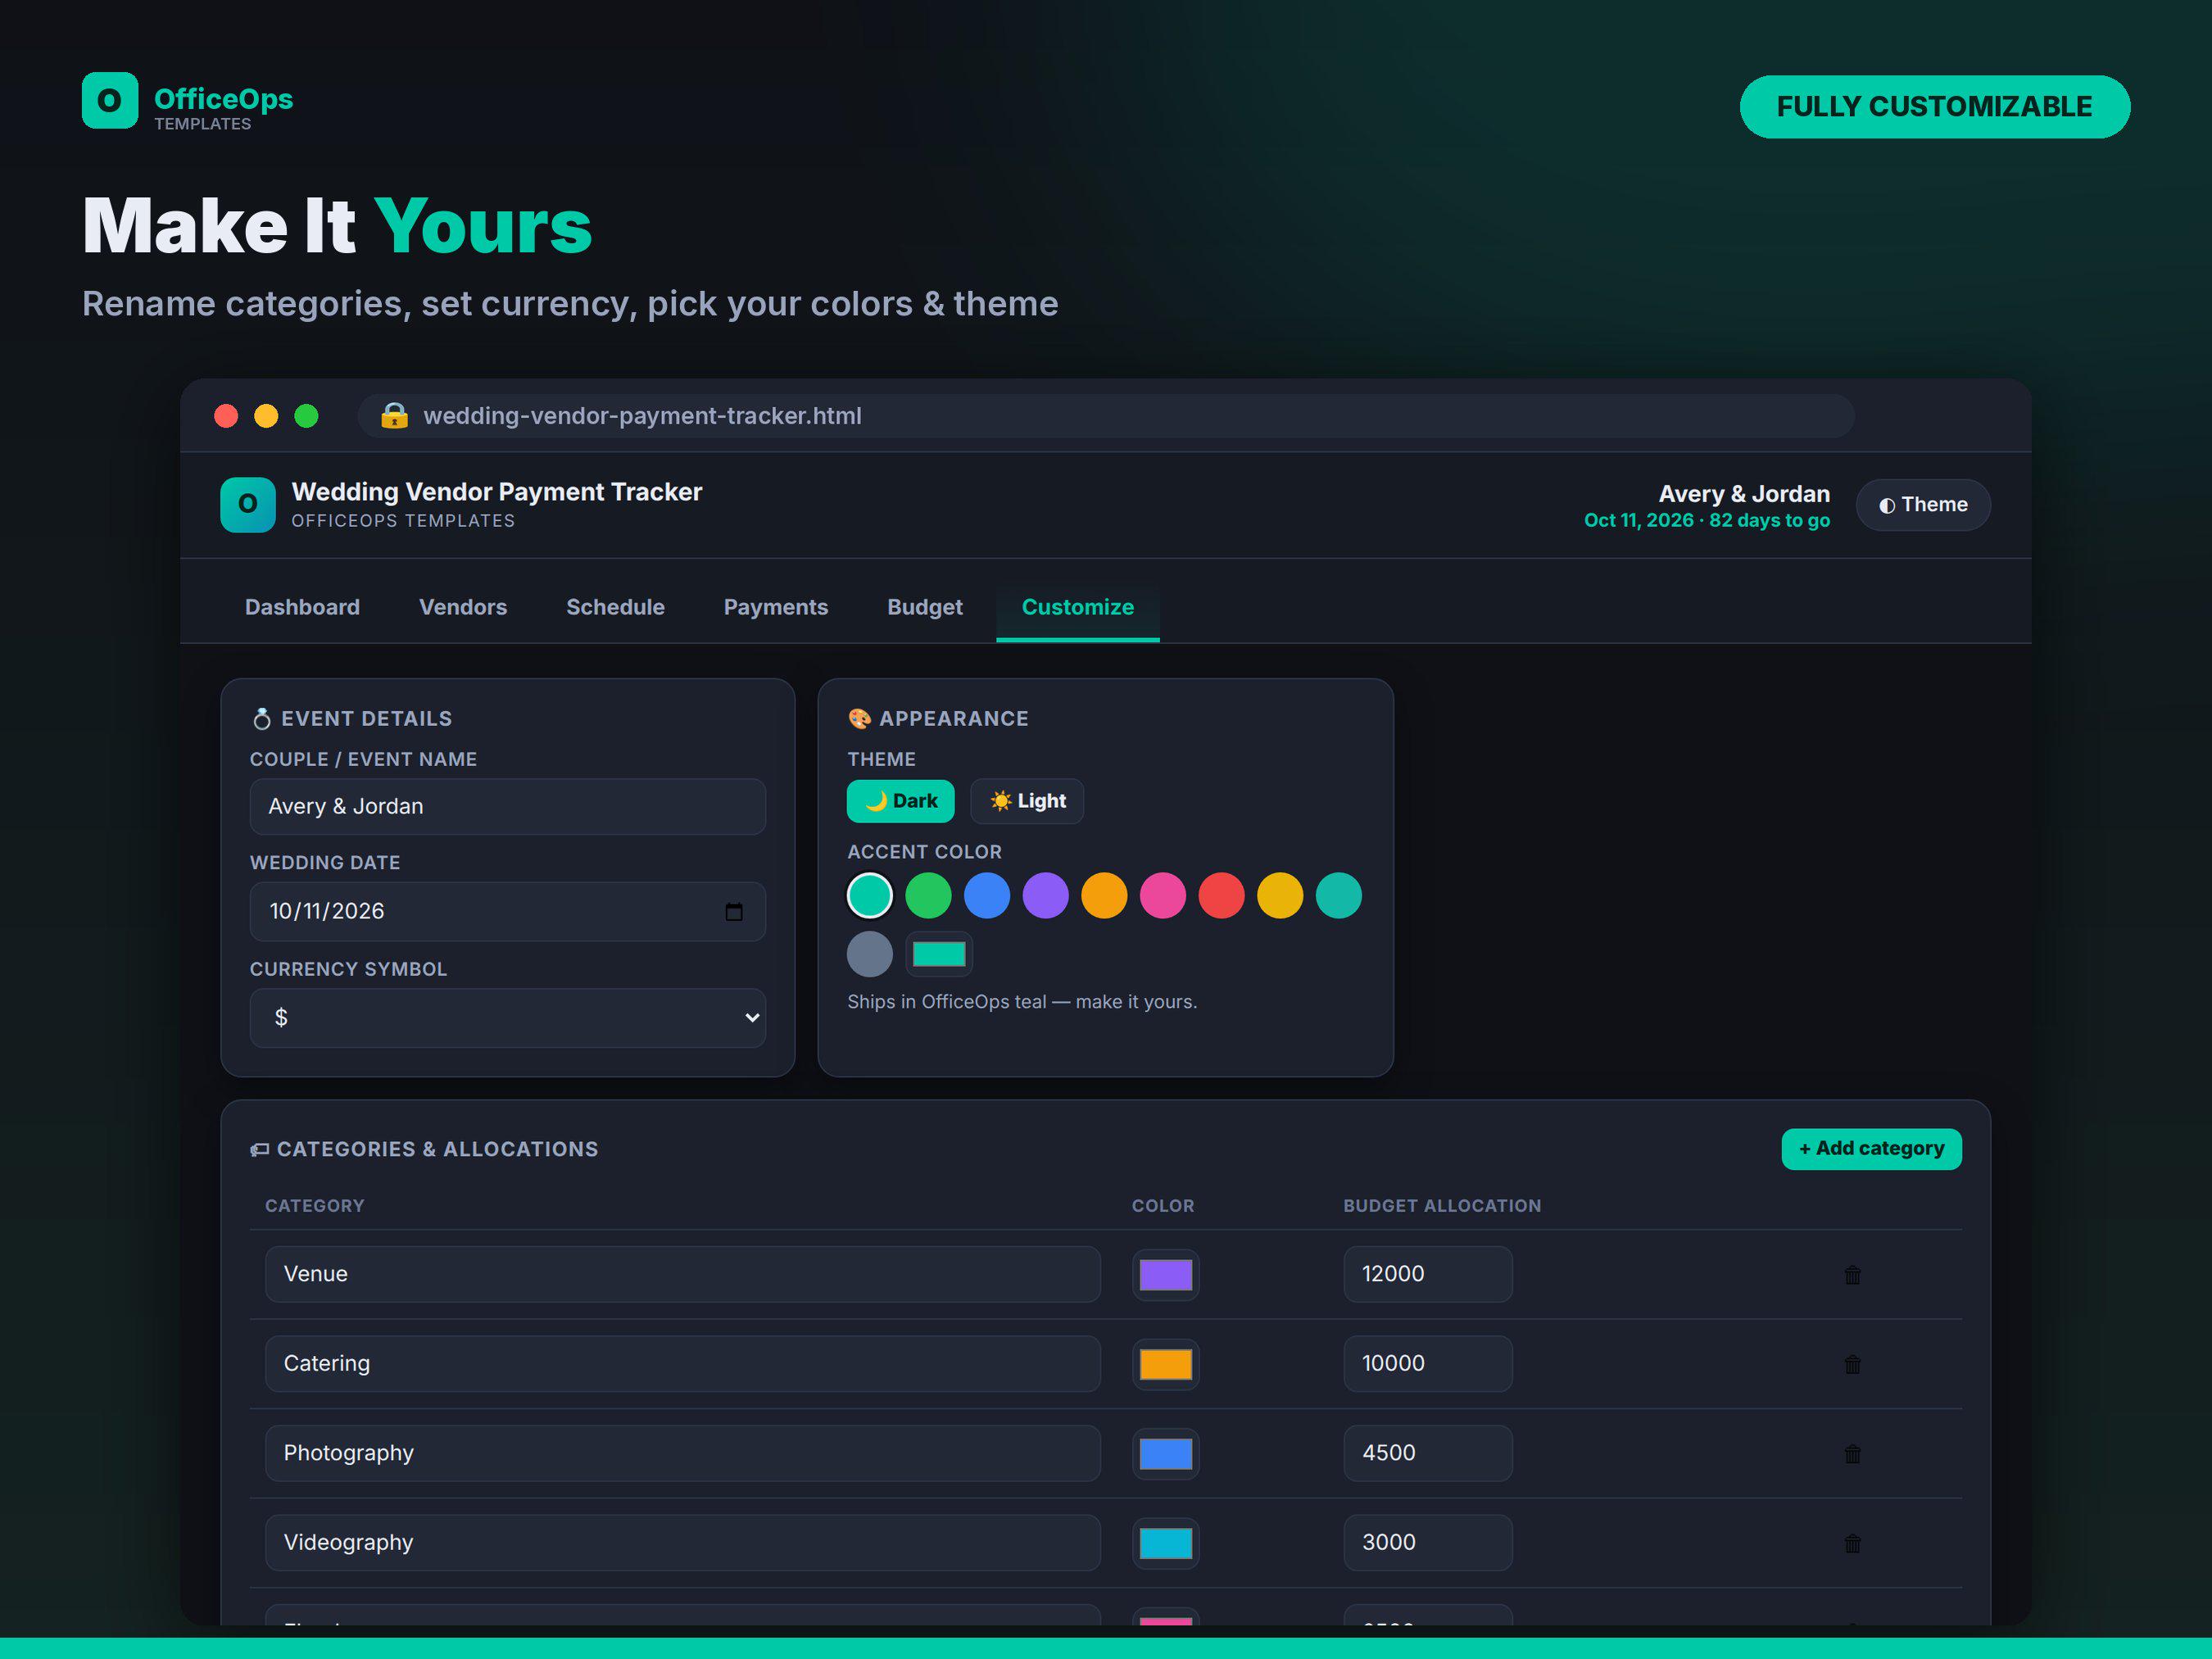This screenshot has height=1659, width=2212.
Task: Choose the red accent color circle
Action: 1222,895
